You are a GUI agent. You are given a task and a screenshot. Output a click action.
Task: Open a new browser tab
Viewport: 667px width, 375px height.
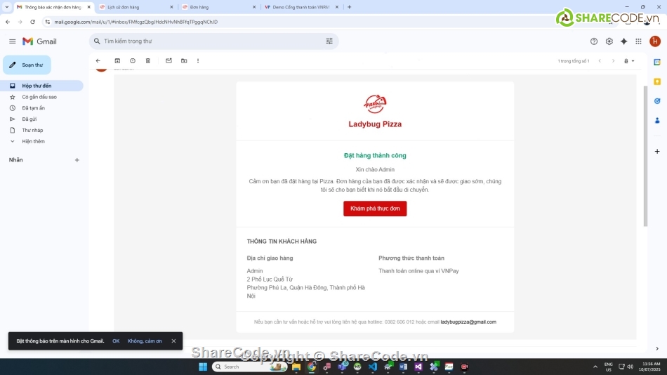coord(349,7)
